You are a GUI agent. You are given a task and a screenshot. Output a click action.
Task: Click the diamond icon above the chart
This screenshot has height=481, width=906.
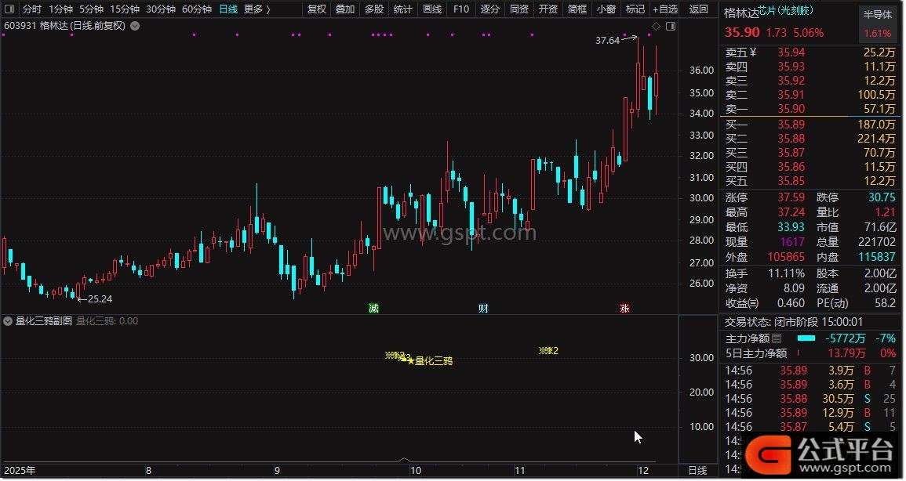pyautogui.click(x=656, y=26)
